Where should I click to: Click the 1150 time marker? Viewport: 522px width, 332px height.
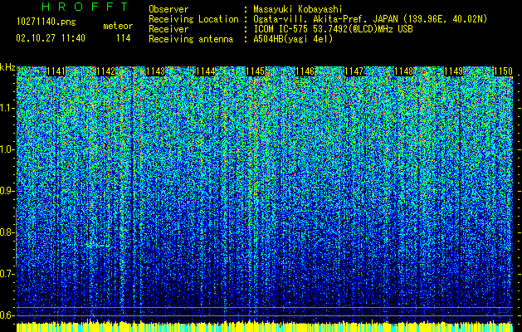click(503, 71)
